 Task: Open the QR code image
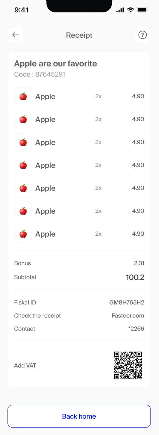(128, 365)
